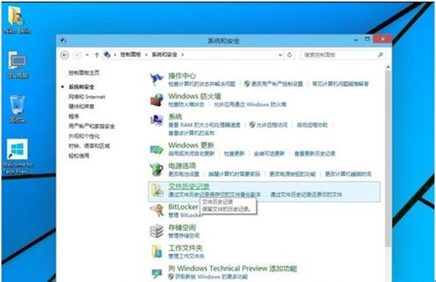This screenshot has width=436, height=282.
Task: Open 向 Windows Technical Preview 添加功能 heading
Action: [x=233, y=268]
